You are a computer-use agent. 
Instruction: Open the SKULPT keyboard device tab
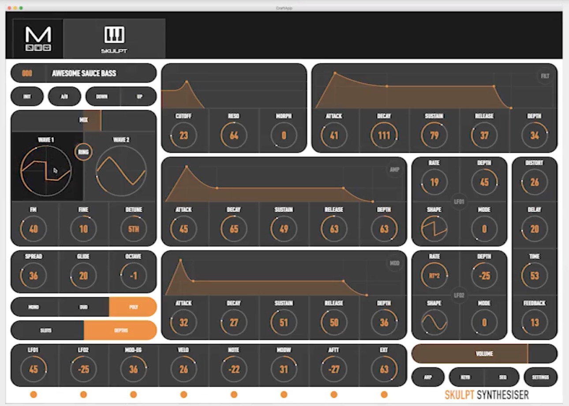pyautogui.click(x=114, y=38)
